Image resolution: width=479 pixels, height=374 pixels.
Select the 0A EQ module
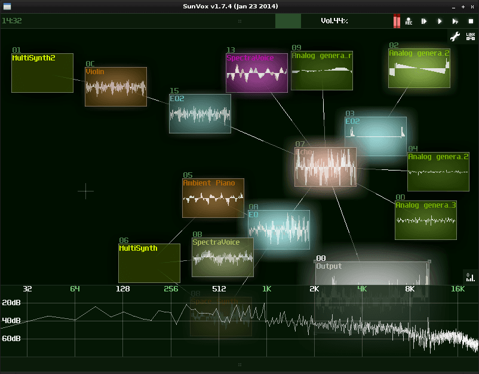(279, 230)
